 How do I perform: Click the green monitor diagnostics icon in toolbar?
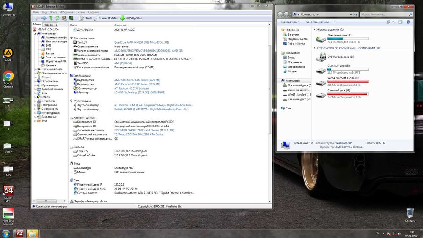pyautogui.click(x=71, y=18)
